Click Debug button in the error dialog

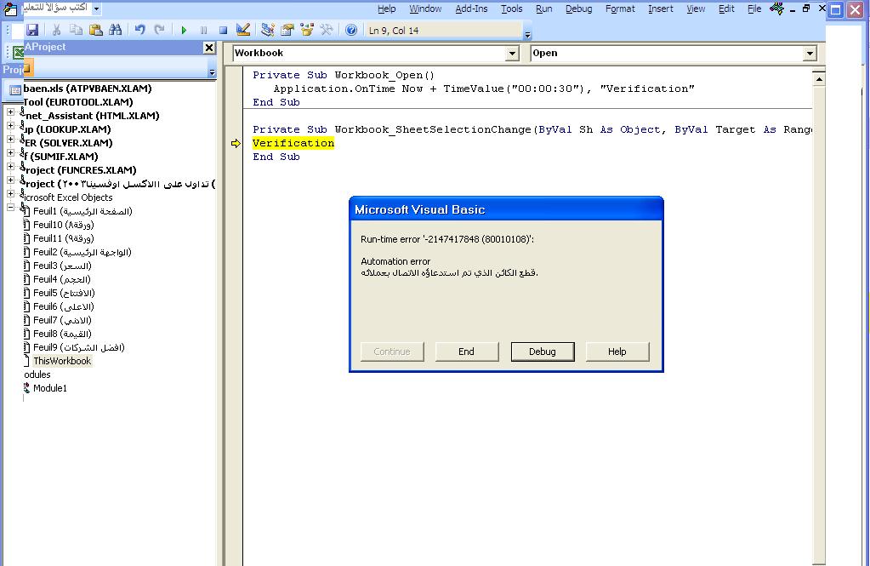point(543,352)
